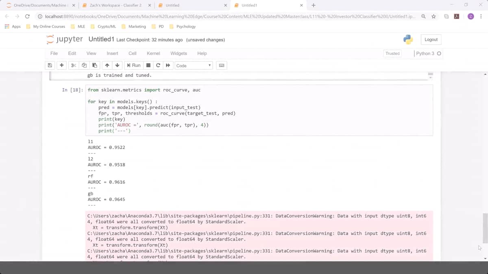This screenshot has width=488, height=274.
Task: Click the page vertical scrollbar thumb
Action: (484, 227)
